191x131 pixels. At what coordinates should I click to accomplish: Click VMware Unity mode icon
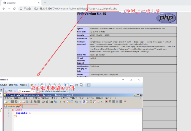(82, 85)
